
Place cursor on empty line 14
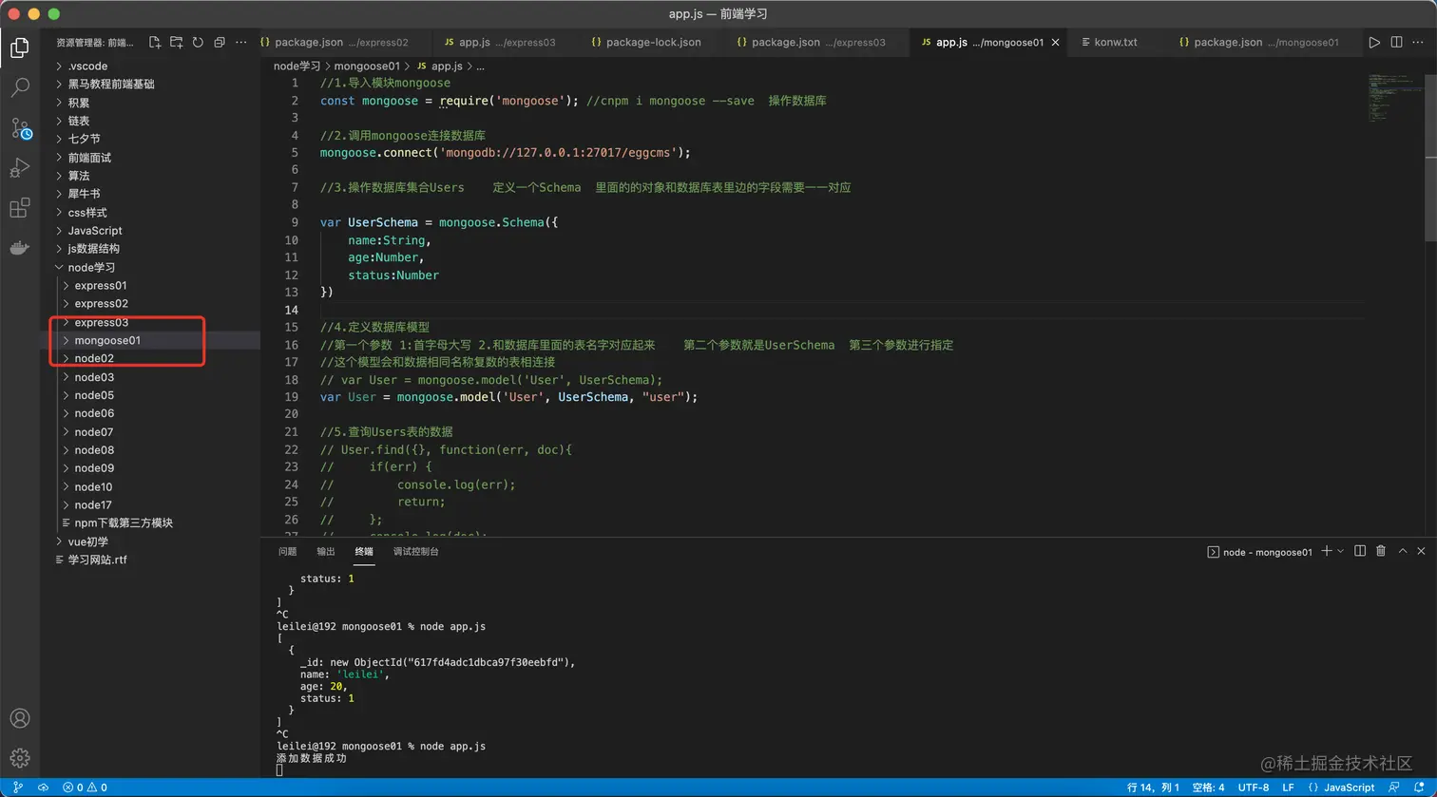pyautogui.click(x=841, y=310)
